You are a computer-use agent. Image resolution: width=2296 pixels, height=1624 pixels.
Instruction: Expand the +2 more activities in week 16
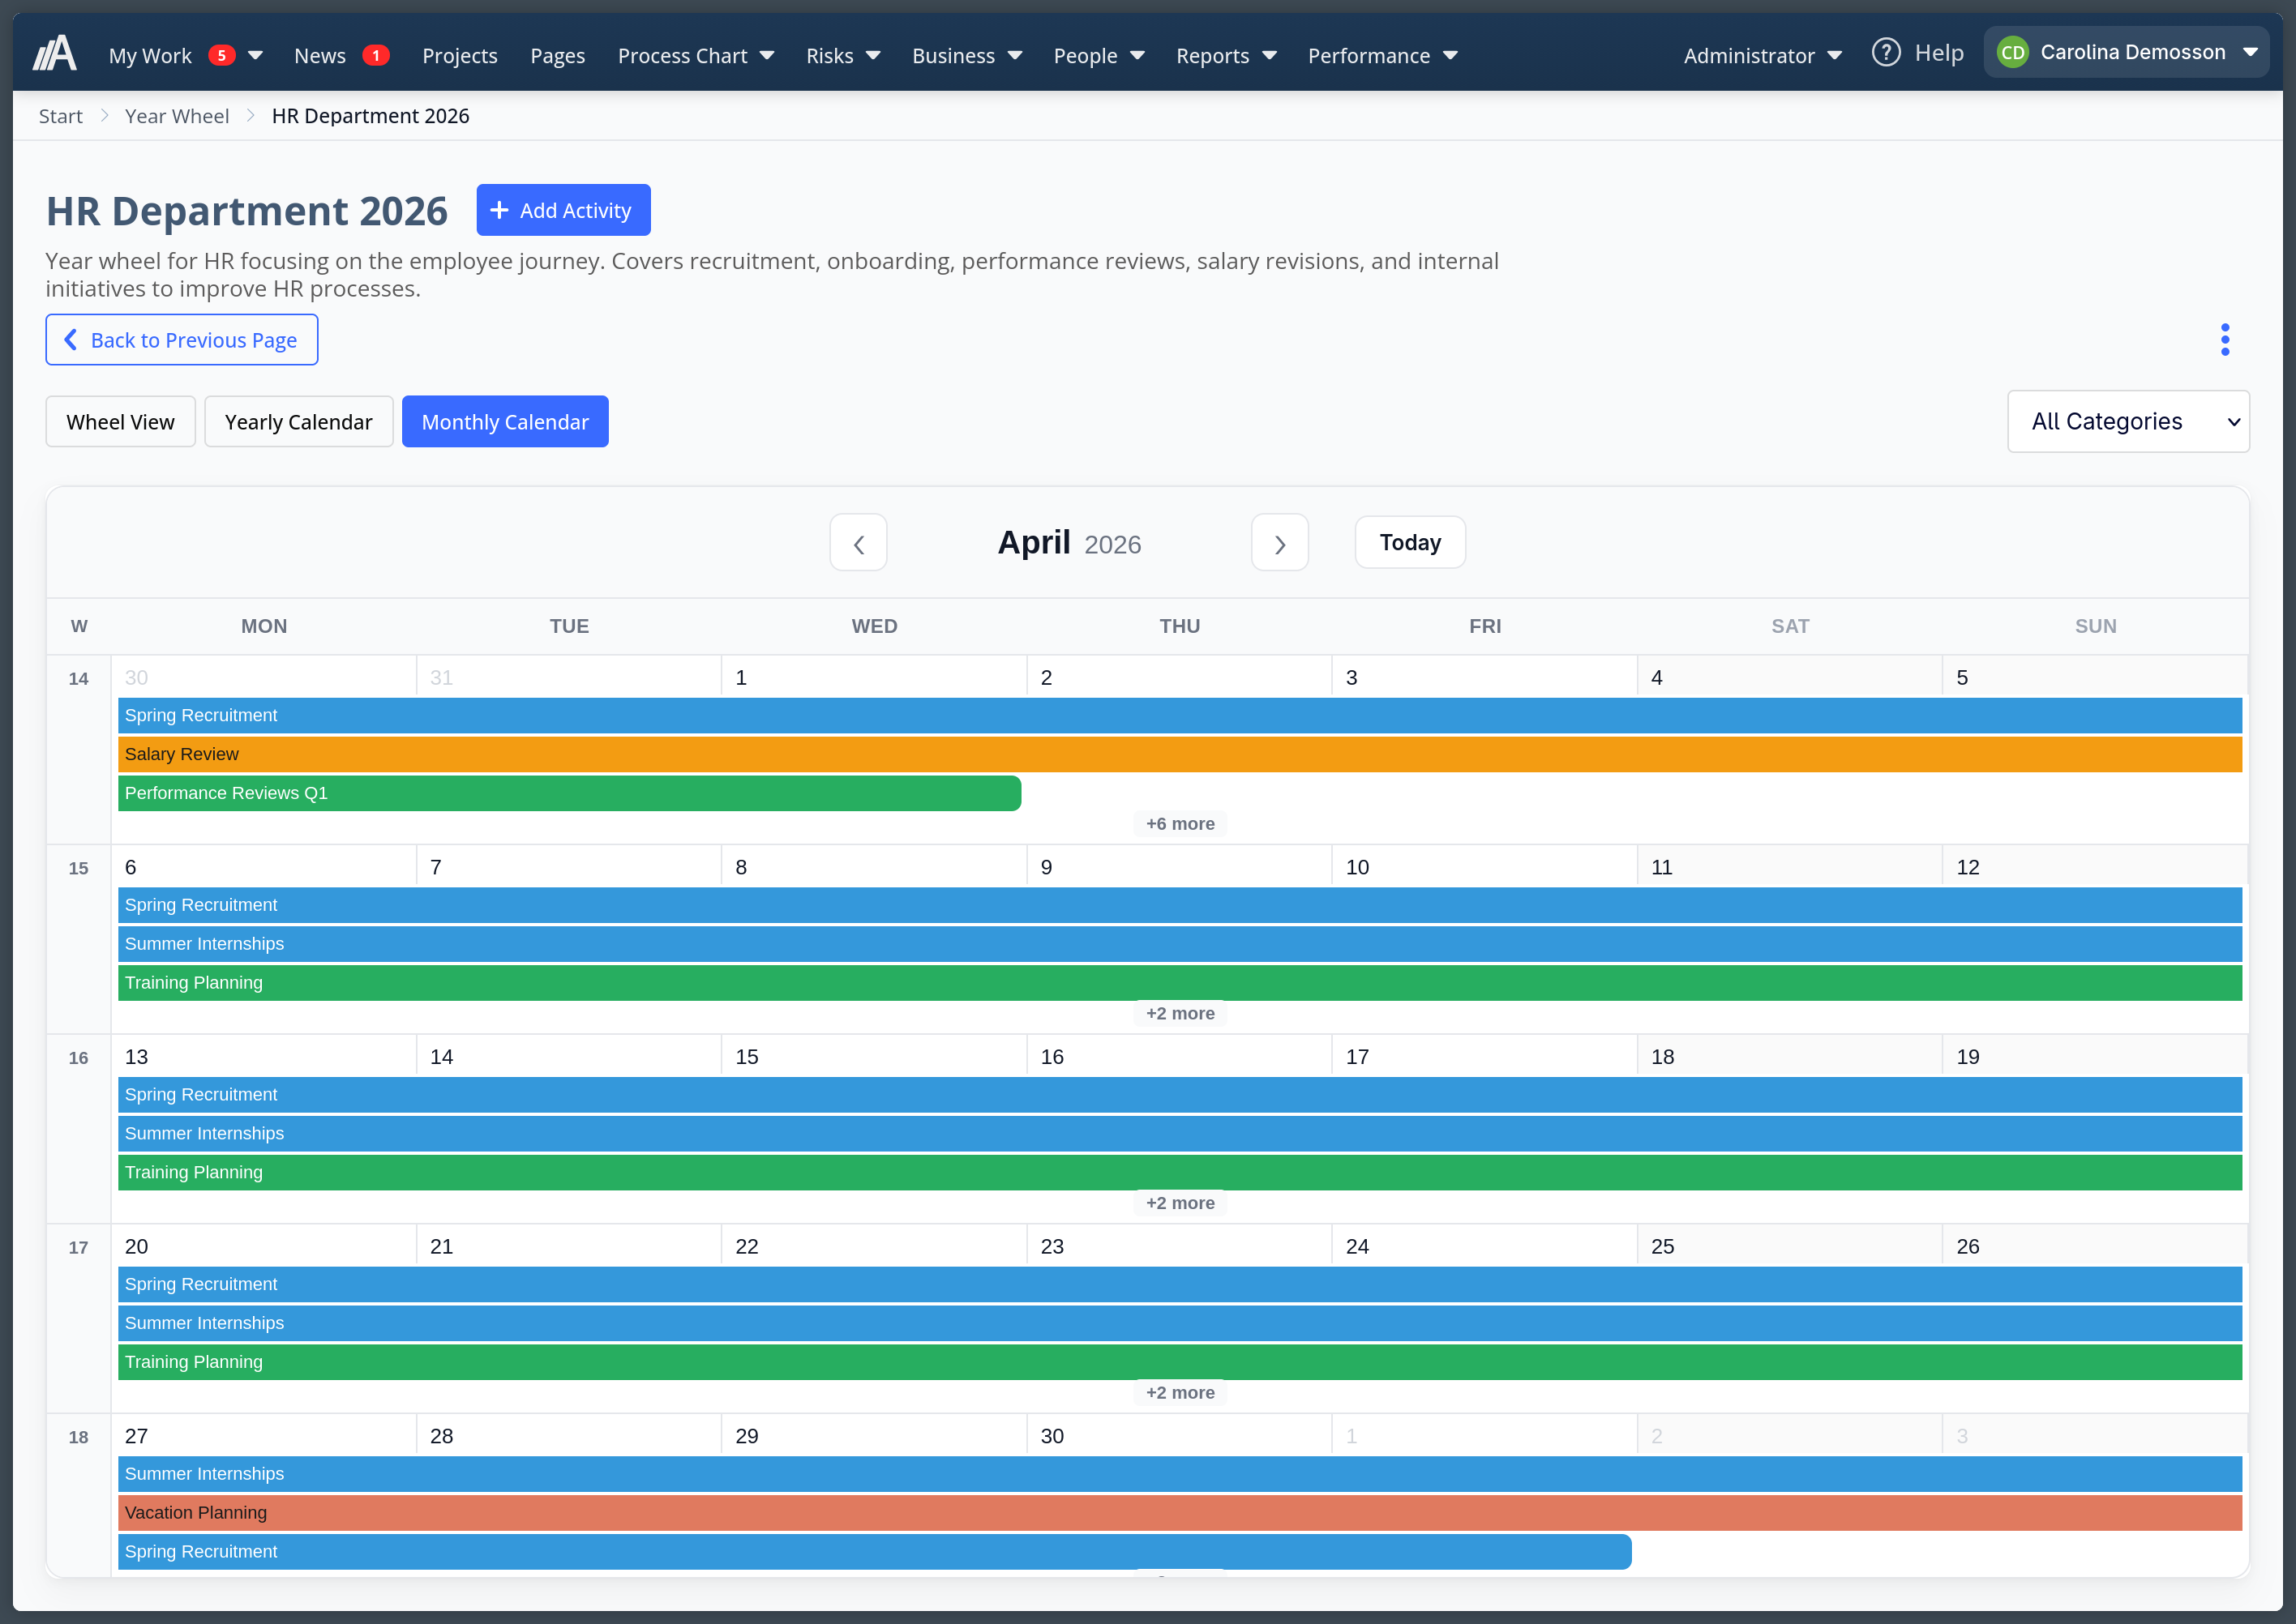1180,1203
